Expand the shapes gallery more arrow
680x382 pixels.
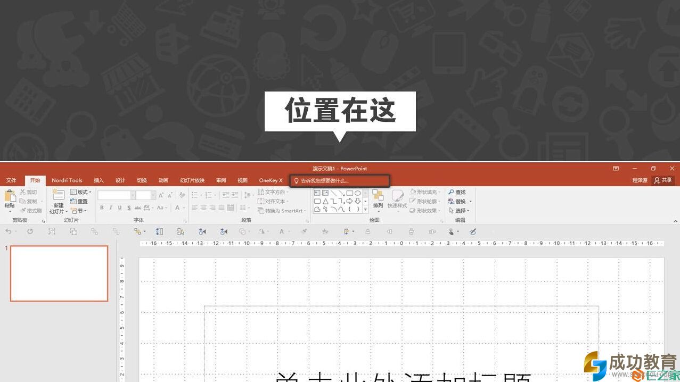point(365,210)
